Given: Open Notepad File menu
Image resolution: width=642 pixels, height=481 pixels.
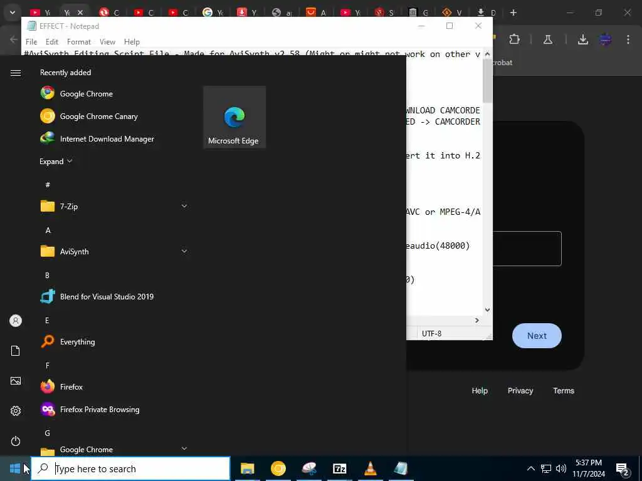Looking at the screenshot, I should [31, 42].
